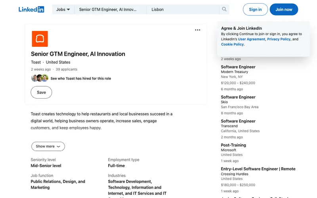This screenshot has width=317, height=198.
Task: Click the Full-time employment type
Action: [x=116, y=166]
